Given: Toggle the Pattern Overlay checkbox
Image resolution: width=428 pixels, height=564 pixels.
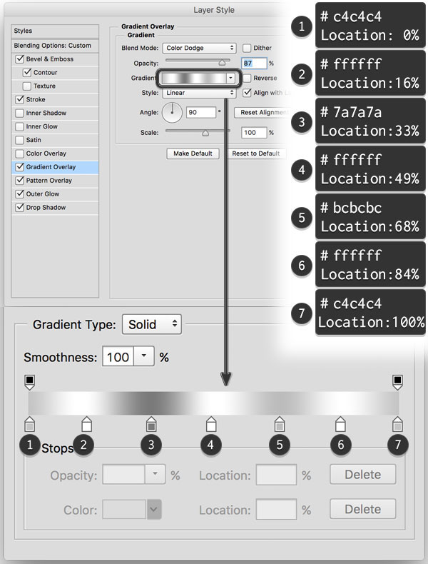Looking at the screenshot, I should tap(20, 180).
